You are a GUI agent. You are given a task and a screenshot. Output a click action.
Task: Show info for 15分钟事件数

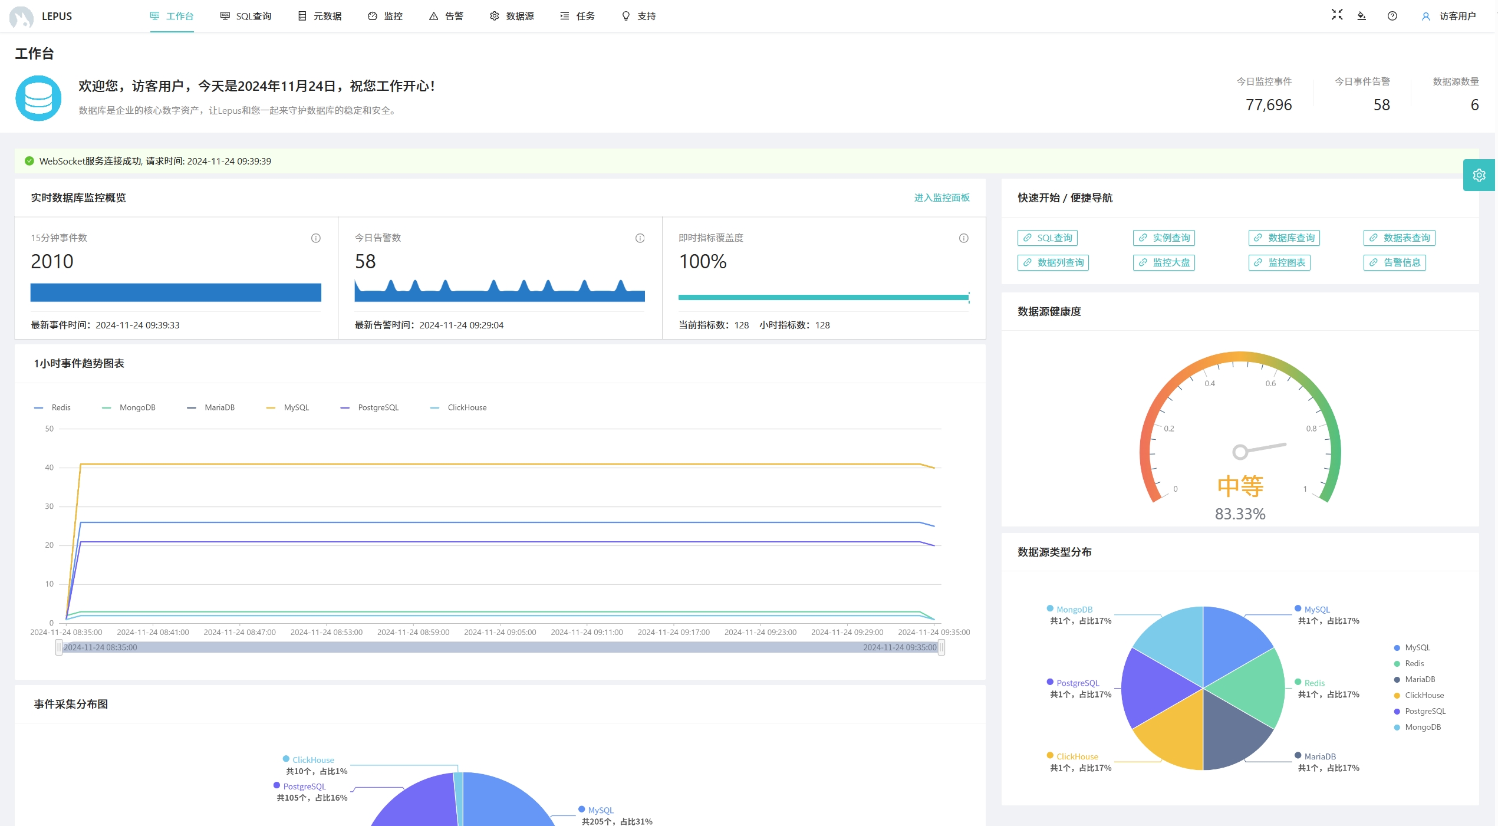click(316, 238)
